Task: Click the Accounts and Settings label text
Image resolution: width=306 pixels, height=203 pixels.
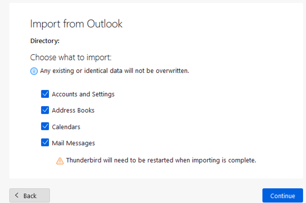Action: tap(83, 94)
